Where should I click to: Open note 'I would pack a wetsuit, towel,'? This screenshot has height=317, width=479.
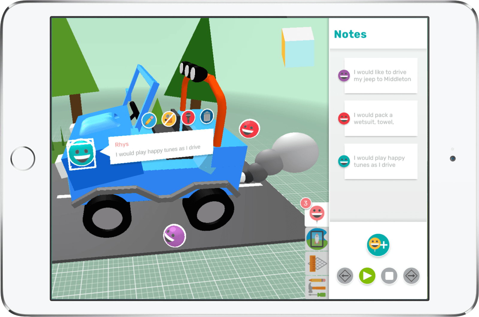[381, 118]
